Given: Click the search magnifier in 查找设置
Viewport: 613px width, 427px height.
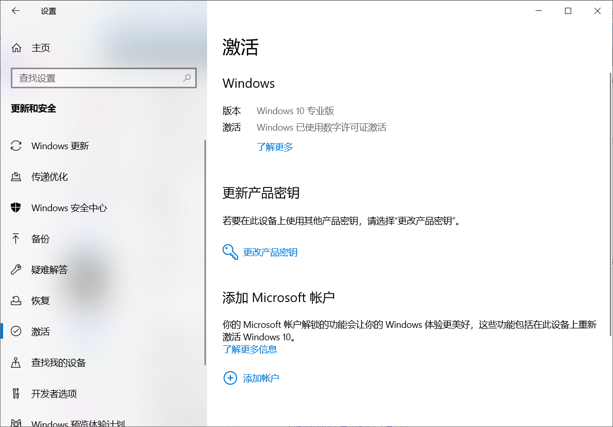Looking at the screenshot, I should 186,77.
